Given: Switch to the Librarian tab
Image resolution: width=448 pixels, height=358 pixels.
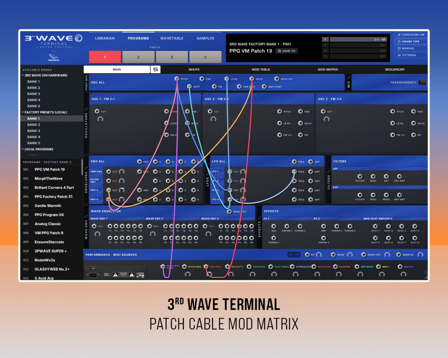Looking at the screenshot, I should (x=105, y=38).
